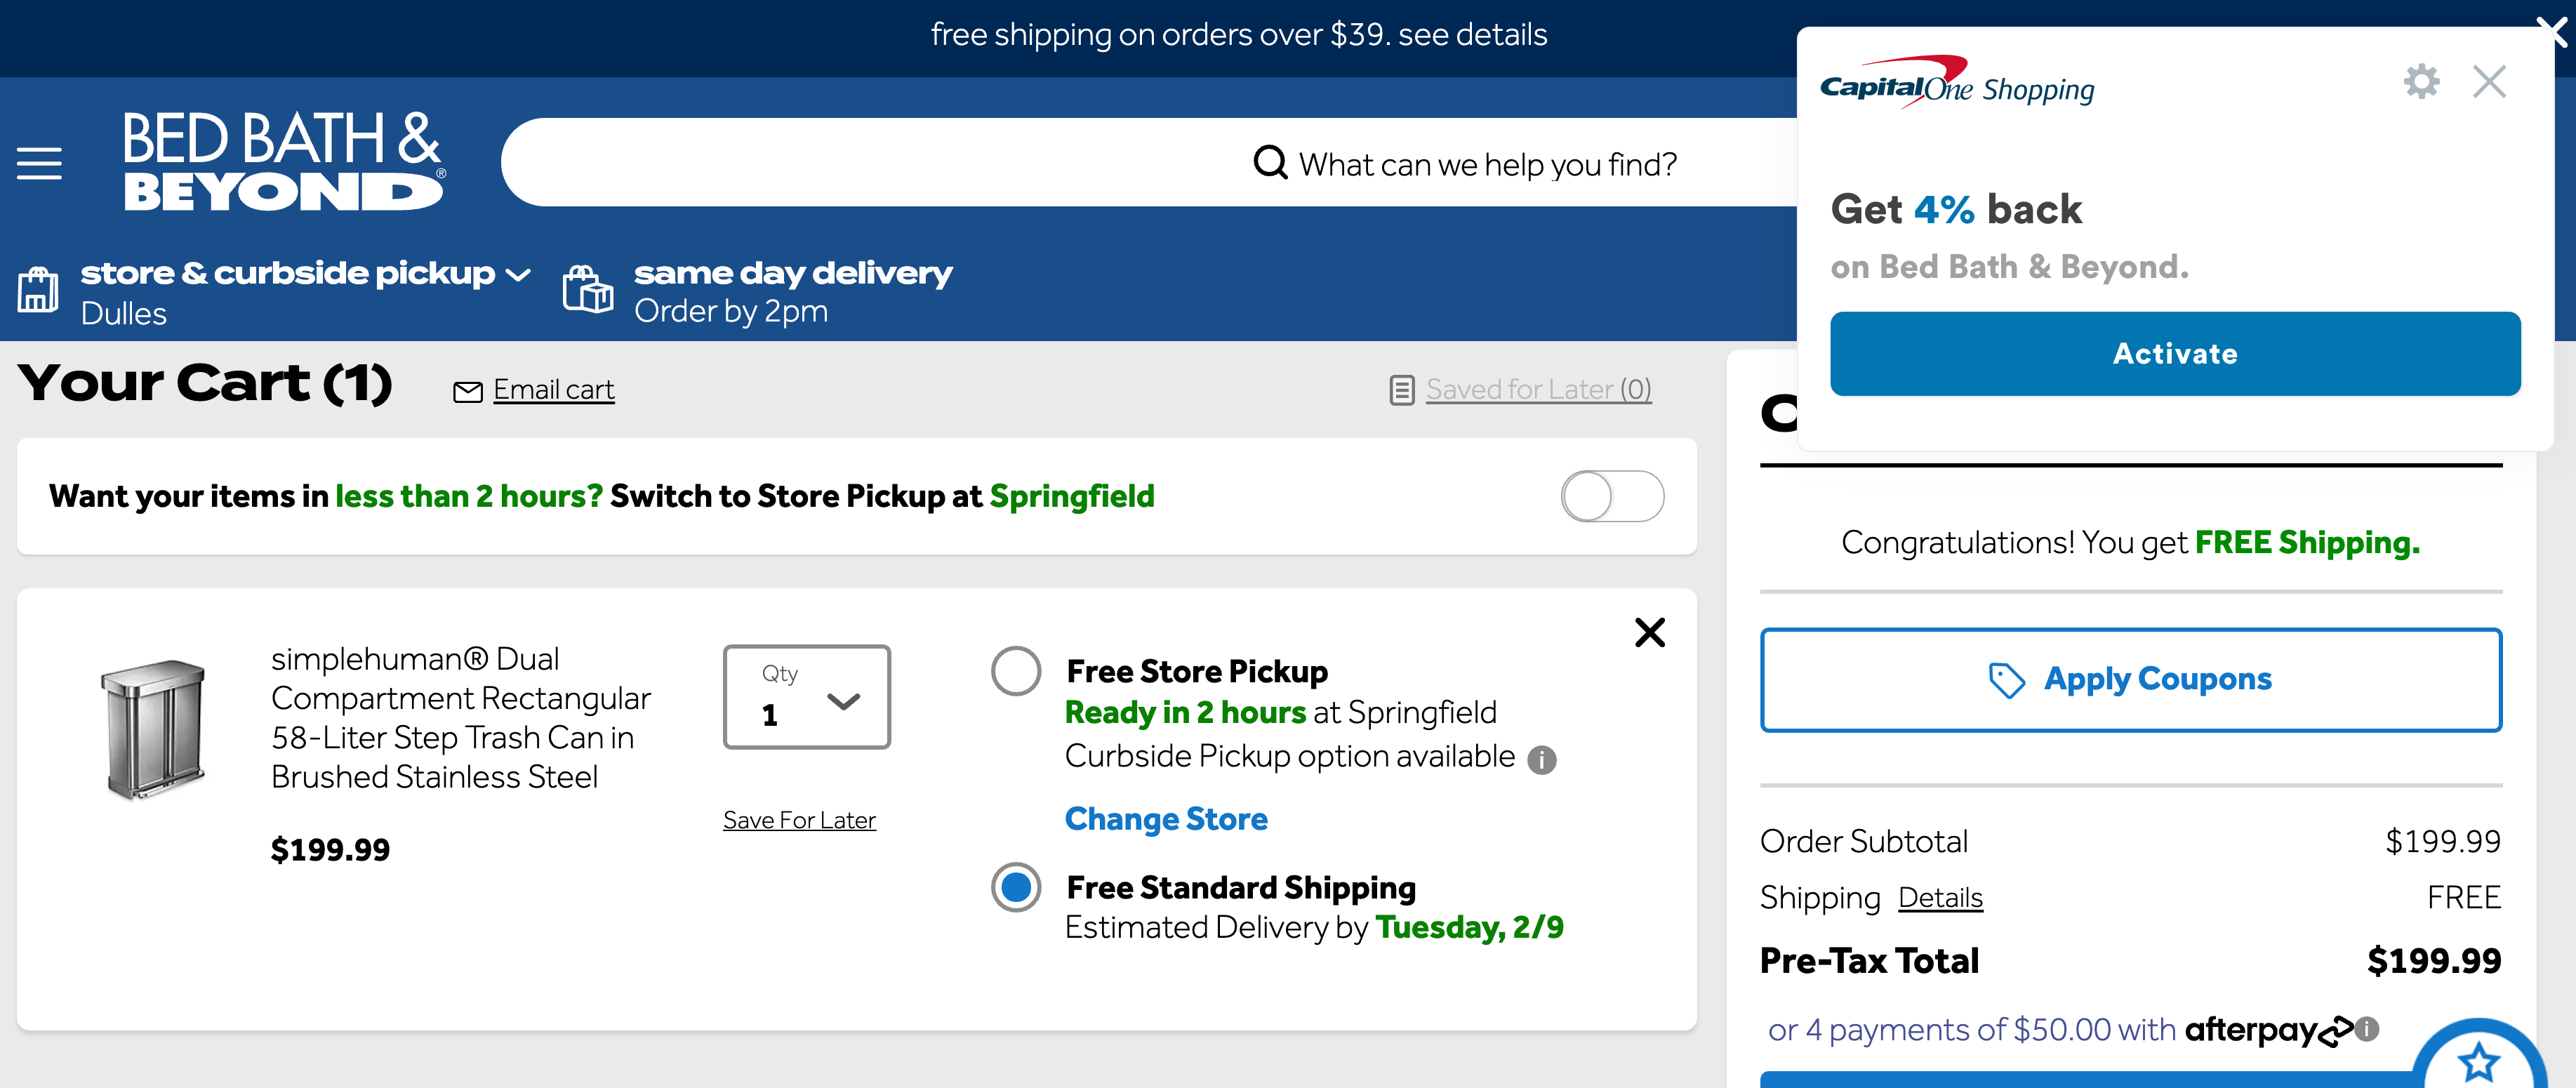Click the coupon tag icon

[2006, 680]
